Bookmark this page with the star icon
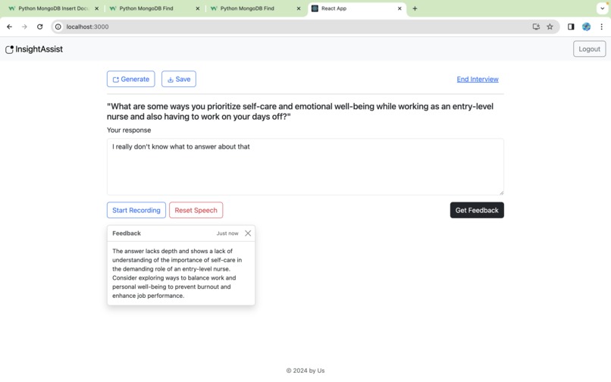 (x=550, y=27)
